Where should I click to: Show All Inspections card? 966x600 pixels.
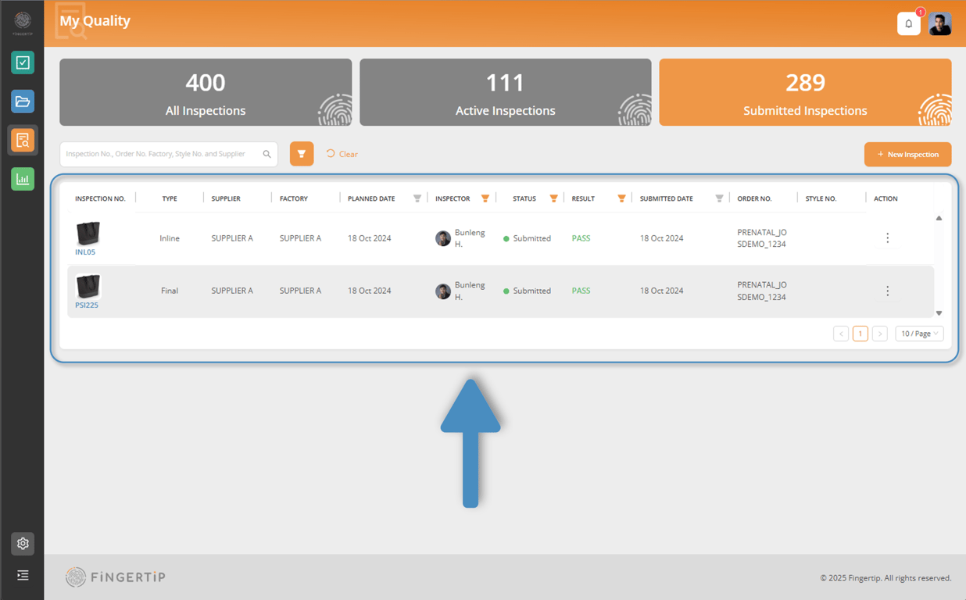(x=206, y=92)
